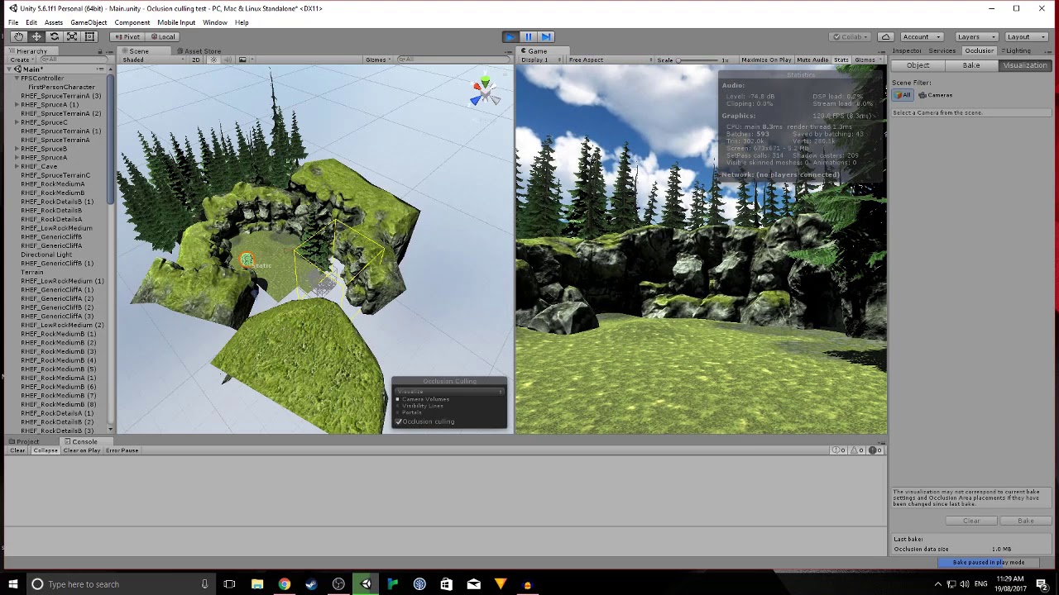This screenshot has width=1059, height=595.
Task: Open the Component menu
Action: click(x=132, y=22)
